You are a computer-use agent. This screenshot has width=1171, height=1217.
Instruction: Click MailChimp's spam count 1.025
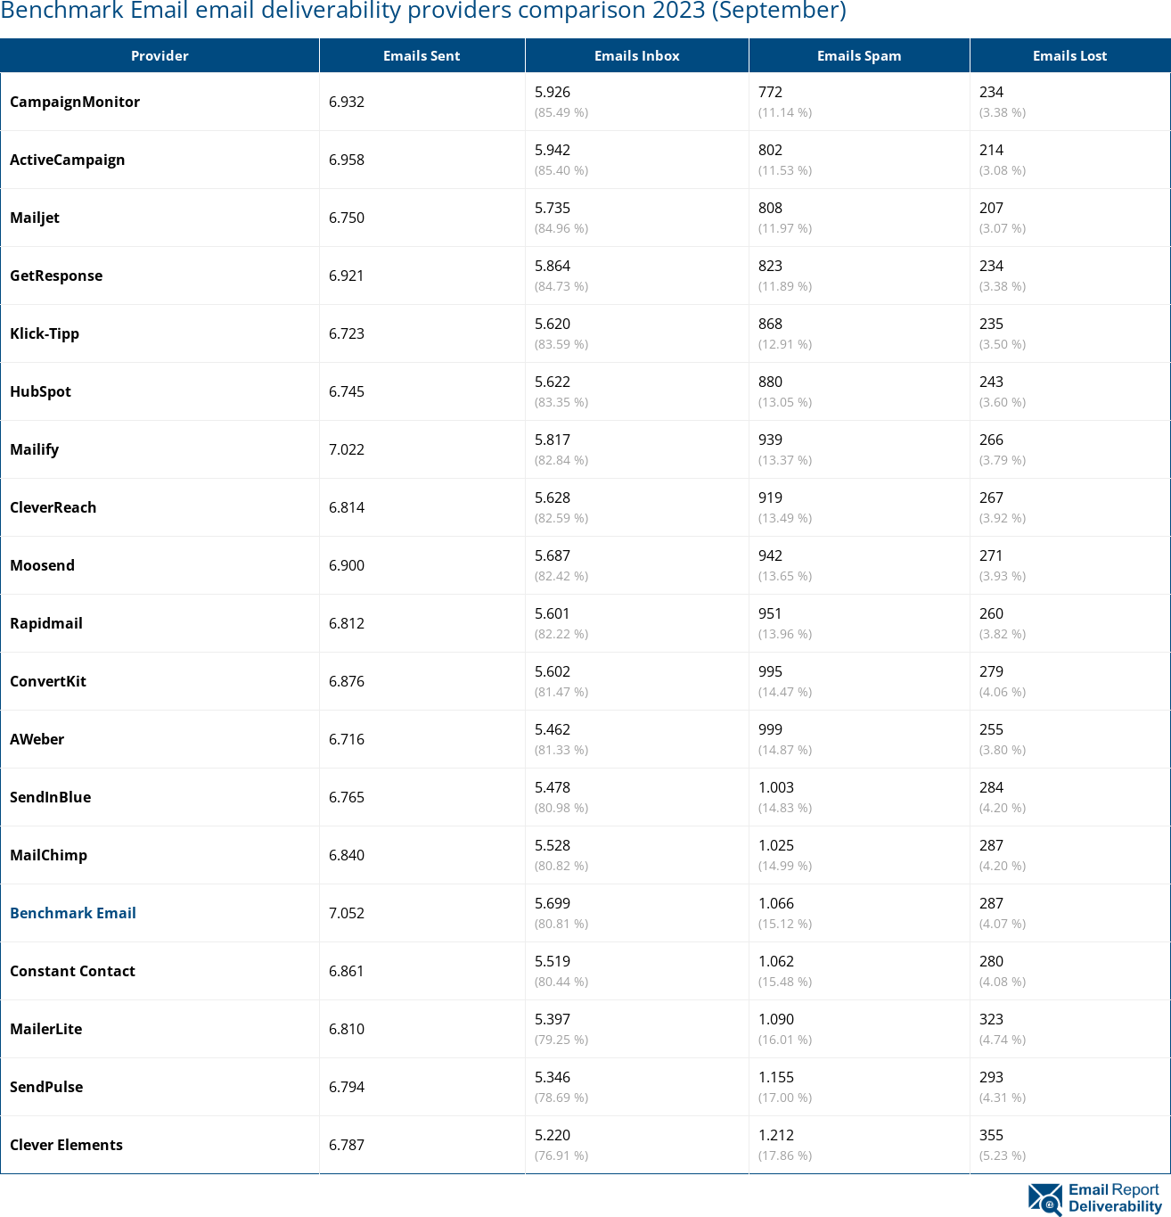click(x=776, y=845)
